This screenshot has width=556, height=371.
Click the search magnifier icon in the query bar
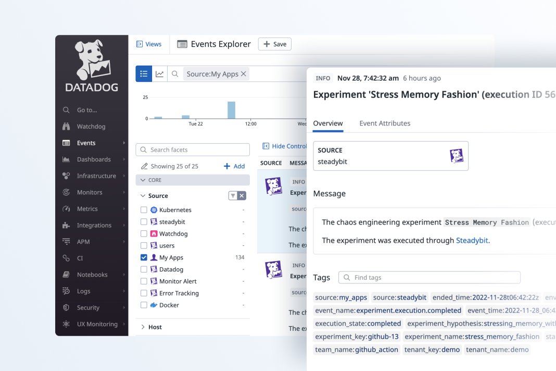tap(175, 74)
